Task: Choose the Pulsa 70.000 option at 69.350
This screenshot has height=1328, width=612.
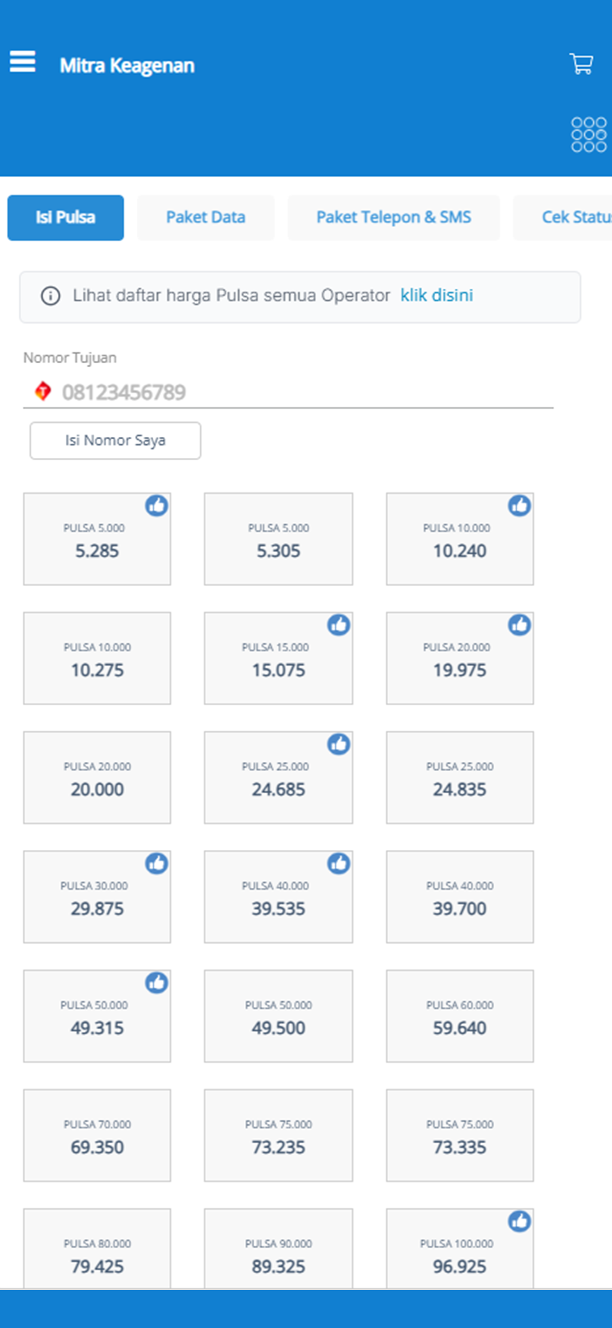Action: click(x=97, y=1136)
